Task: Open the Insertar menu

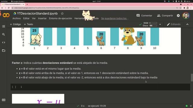Action: pos(42,18)
